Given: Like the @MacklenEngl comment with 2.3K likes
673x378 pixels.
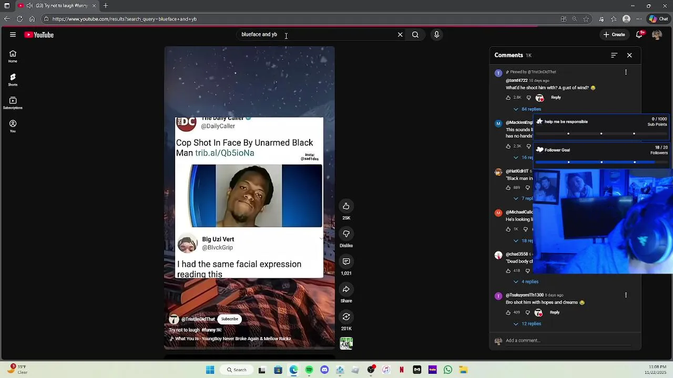Looking at the screenshot, I should point(508,146).
